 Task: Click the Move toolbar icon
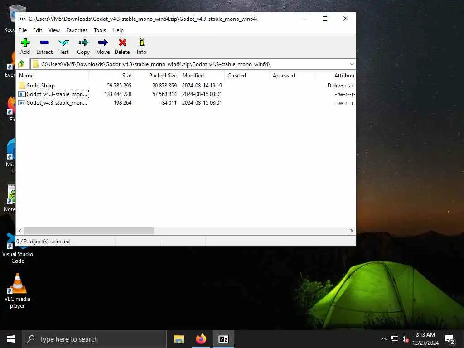click(103, 43)
